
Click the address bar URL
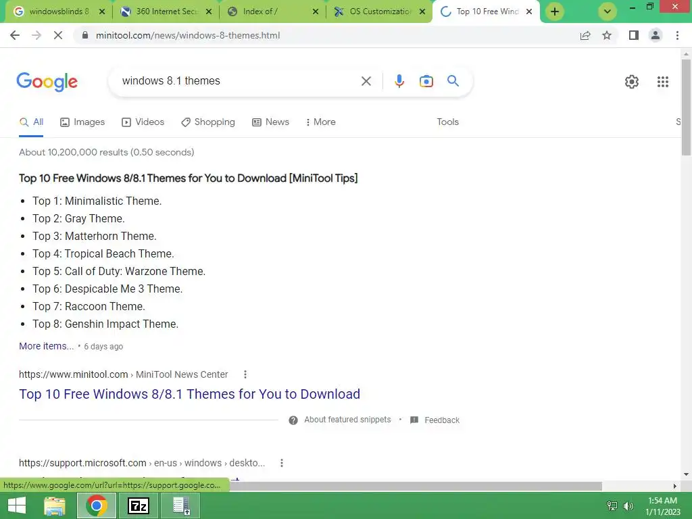188,35
